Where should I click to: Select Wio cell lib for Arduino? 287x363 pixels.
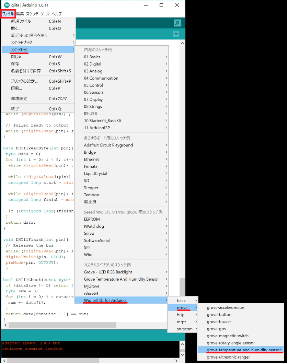(122, 301)
